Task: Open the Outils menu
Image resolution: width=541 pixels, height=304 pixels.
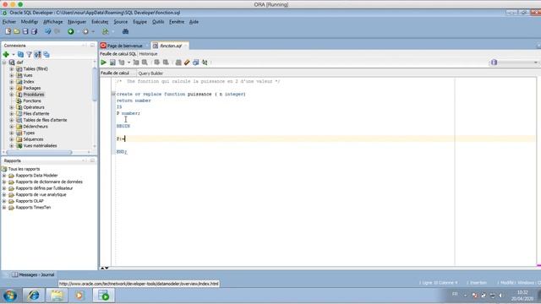Action: click(x=158, y=22)
